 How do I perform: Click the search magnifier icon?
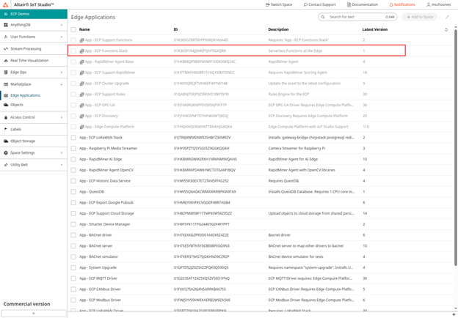coord(323,17)
